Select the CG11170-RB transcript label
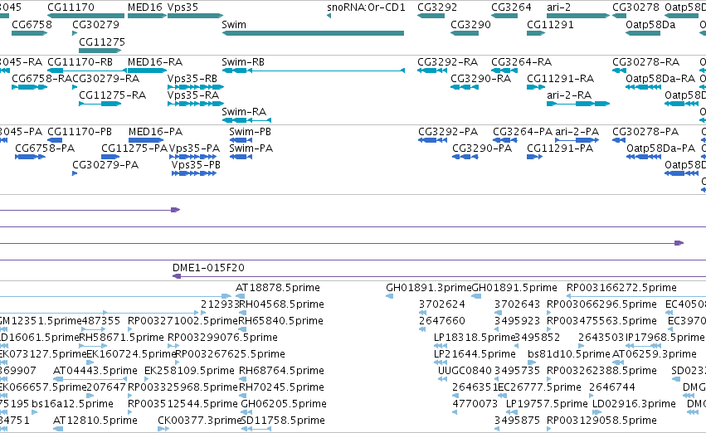Image resolution: width=706 pixels, height=433 pixels. [x=80, y=61]
